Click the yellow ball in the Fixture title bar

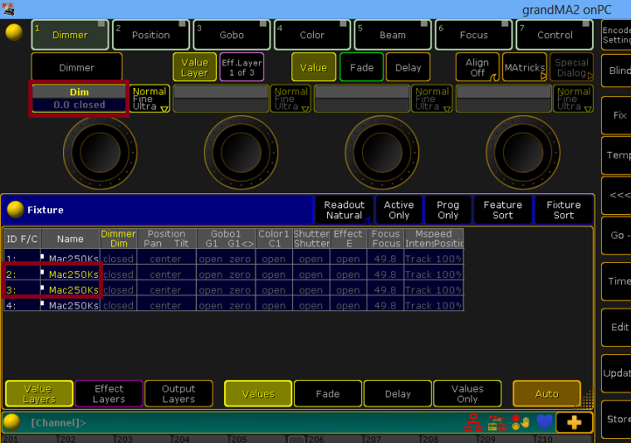[15, 209]
